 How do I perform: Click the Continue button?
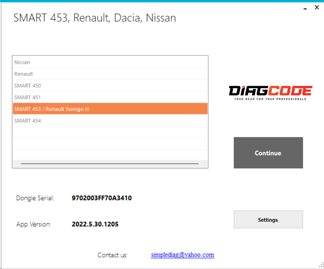point(268,153)
